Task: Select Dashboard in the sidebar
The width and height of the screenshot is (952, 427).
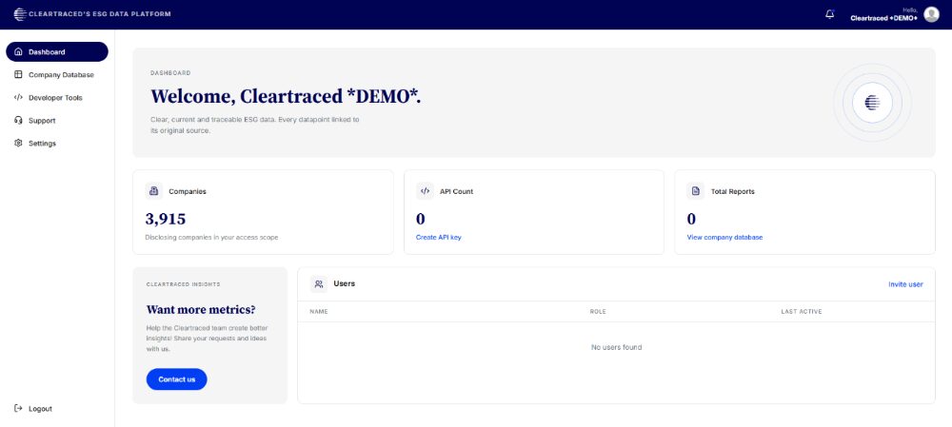Action: click(x=57, y=52)
